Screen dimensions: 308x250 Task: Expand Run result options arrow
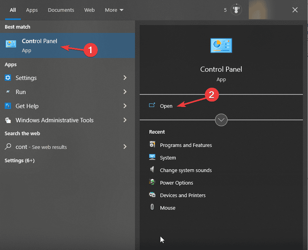point(125,92)
